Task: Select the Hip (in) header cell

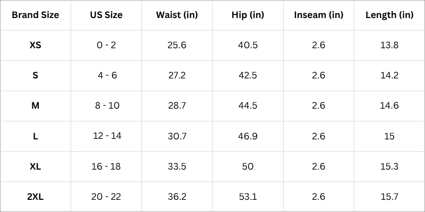Action: (248, 15)
